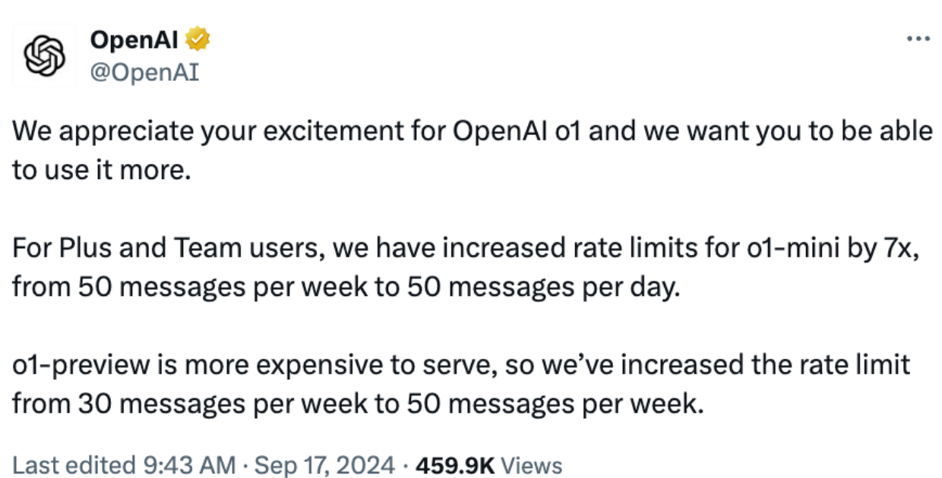
Task: Click the line starting "from 30 messages per week"
Action: click(x=354, y=404)
